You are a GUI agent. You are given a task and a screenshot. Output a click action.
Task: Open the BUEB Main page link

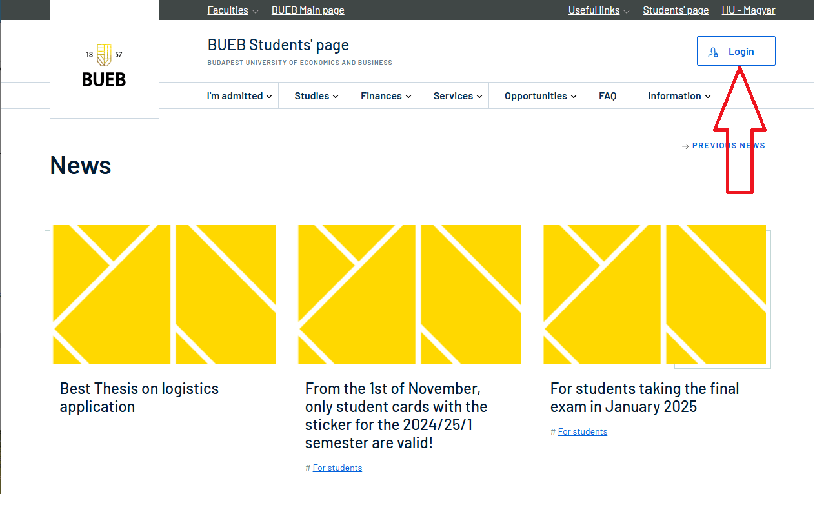pos(308,10)
